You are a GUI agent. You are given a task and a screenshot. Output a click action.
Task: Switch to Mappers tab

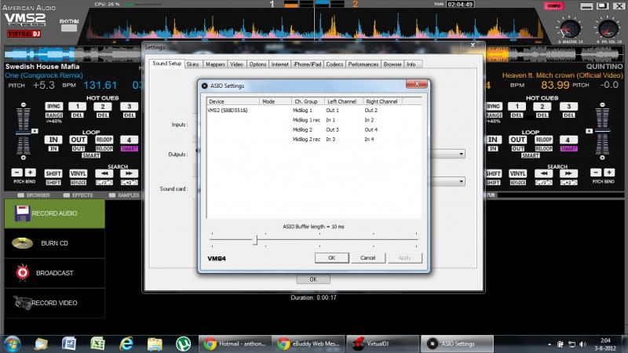pos(215,64)
